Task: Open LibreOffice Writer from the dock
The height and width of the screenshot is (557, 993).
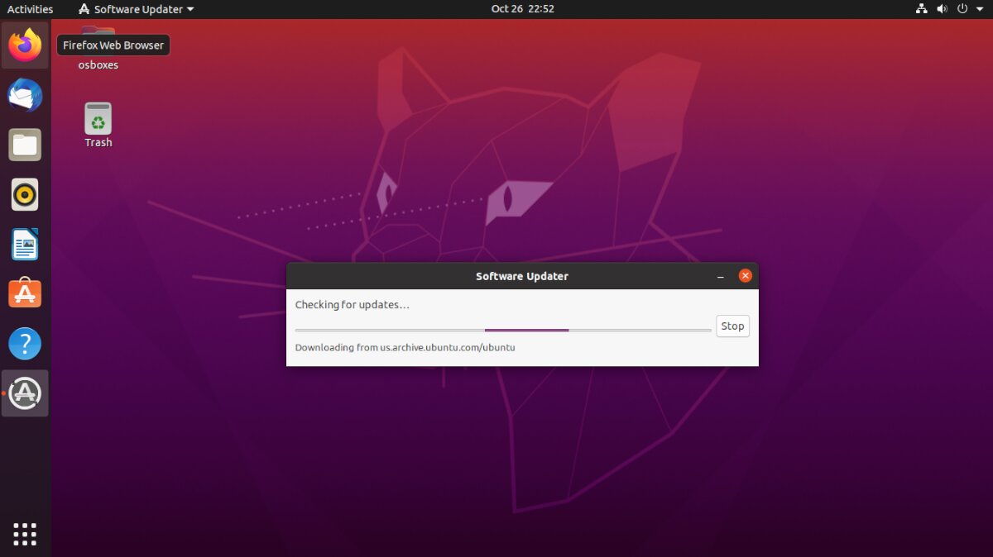Action: tap(25, 245)
